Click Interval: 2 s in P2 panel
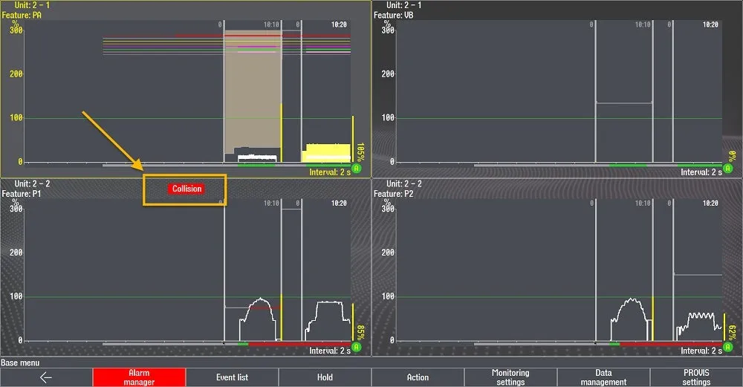Viewport: 743px width, 387px height. coord(701,351)
